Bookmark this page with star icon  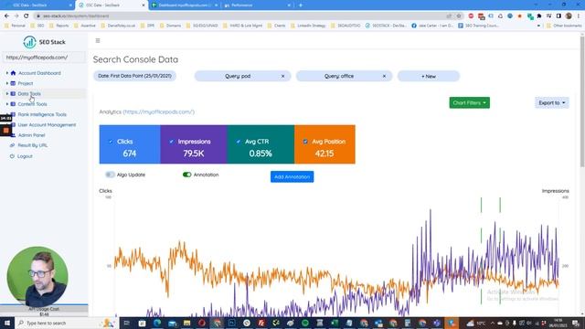click(459, 16)
